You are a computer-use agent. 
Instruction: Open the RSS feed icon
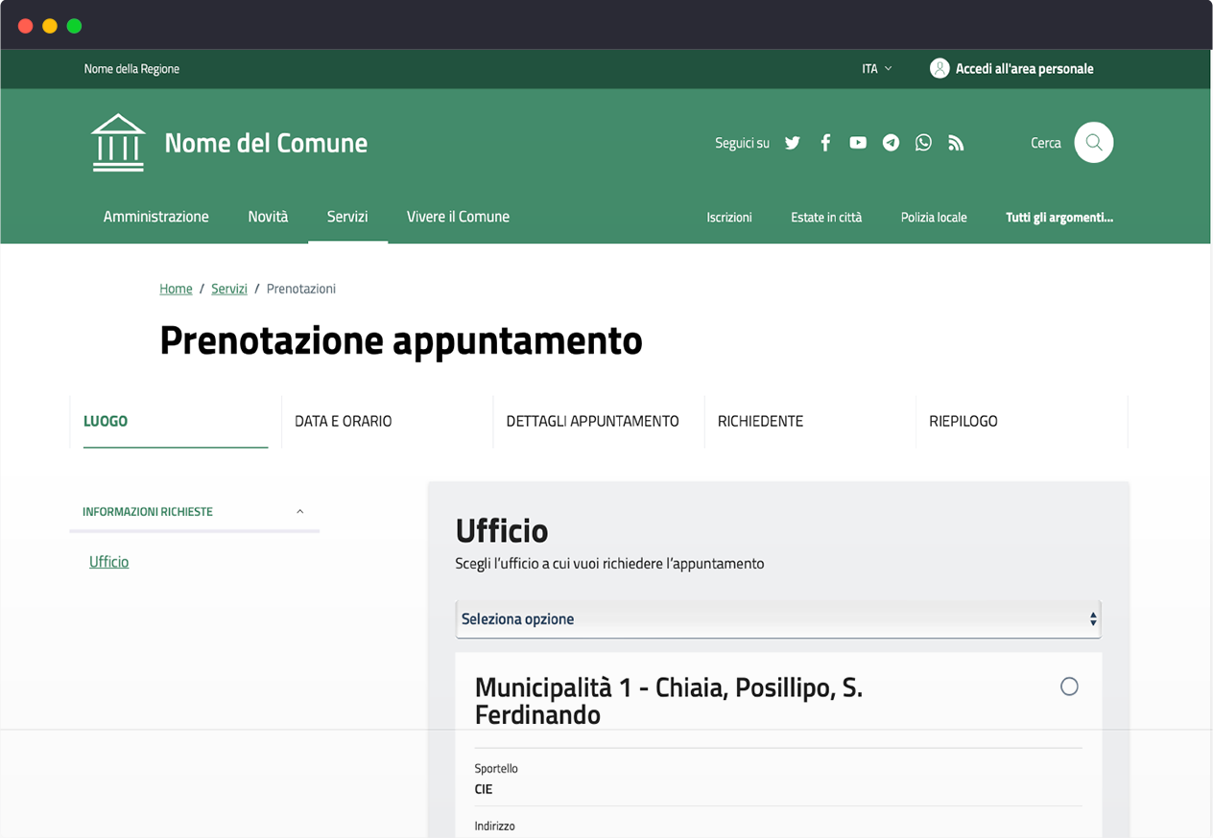point(956,143)
